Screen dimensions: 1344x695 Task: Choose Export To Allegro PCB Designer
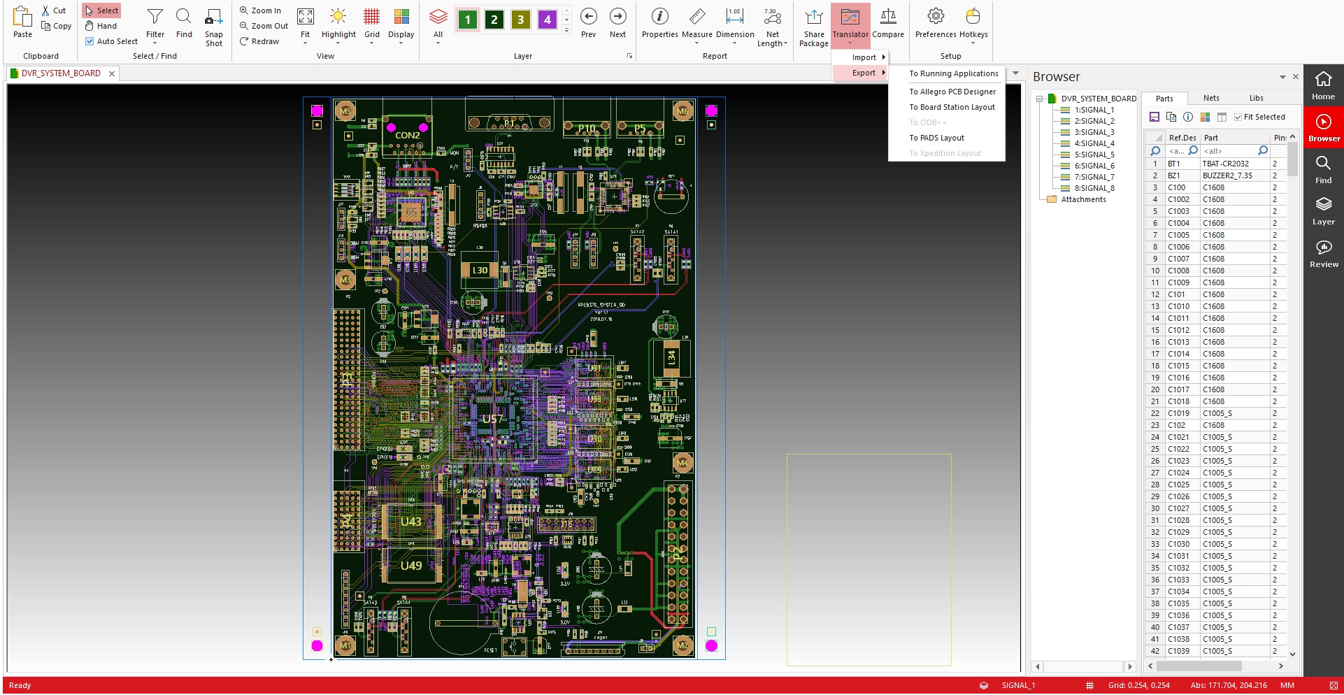coord(952,92)
